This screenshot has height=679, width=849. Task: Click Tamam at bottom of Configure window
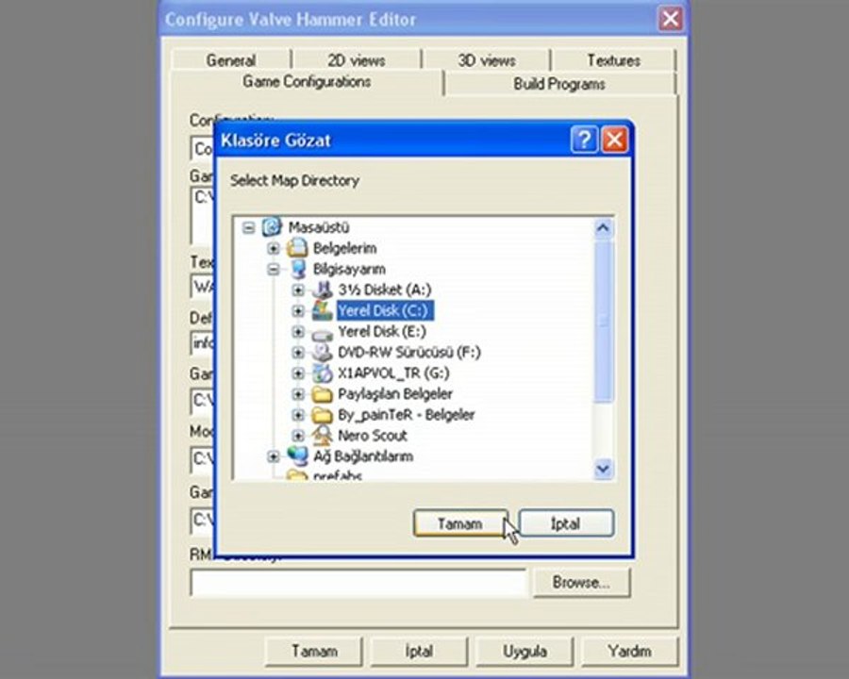click(x=314, y=651)
